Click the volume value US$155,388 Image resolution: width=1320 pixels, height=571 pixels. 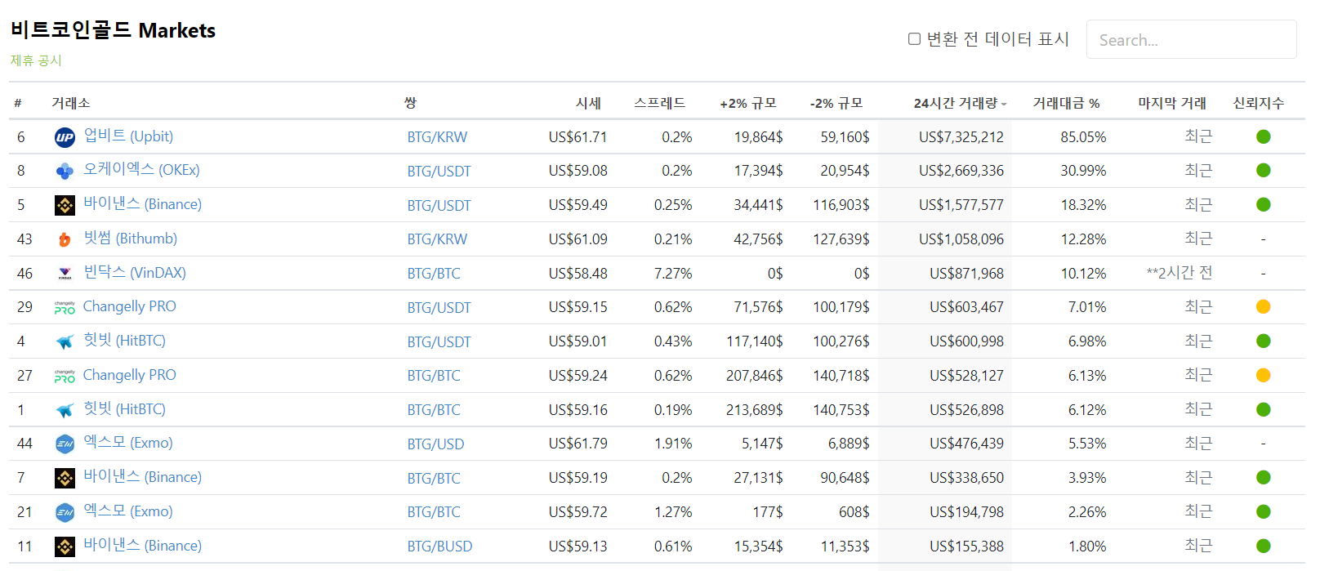click(x=966, y=546)
